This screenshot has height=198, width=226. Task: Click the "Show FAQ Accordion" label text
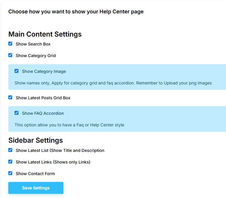pyautogui.click(x=43, y=113)
